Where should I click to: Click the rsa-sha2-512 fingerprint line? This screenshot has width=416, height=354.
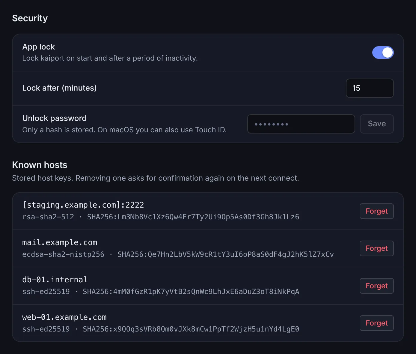pyautogui.click(x=161, y=217)
